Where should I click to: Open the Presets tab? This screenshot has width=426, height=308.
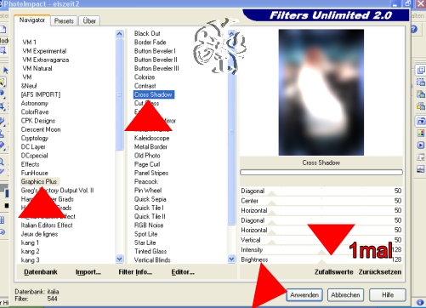(x=64, y=21)
